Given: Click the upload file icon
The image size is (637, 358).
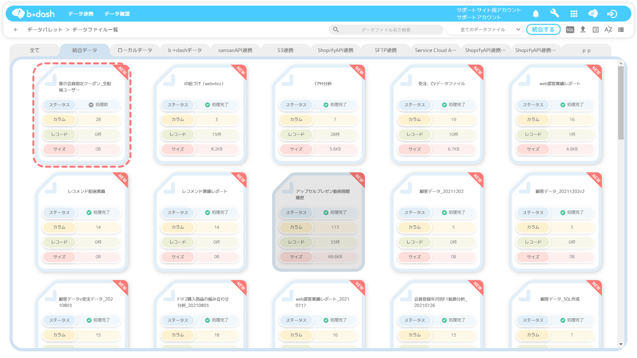Looking at the screenshot, I should pyautogui.click(x=583, y=30).
